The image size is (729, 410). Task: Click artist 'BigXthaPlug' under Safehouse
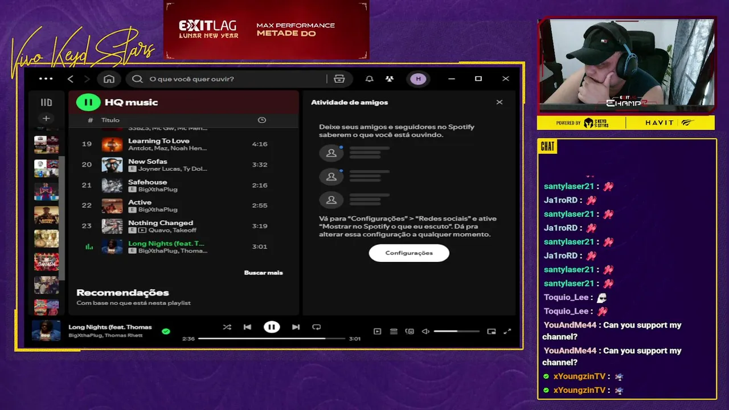[158, 189]
